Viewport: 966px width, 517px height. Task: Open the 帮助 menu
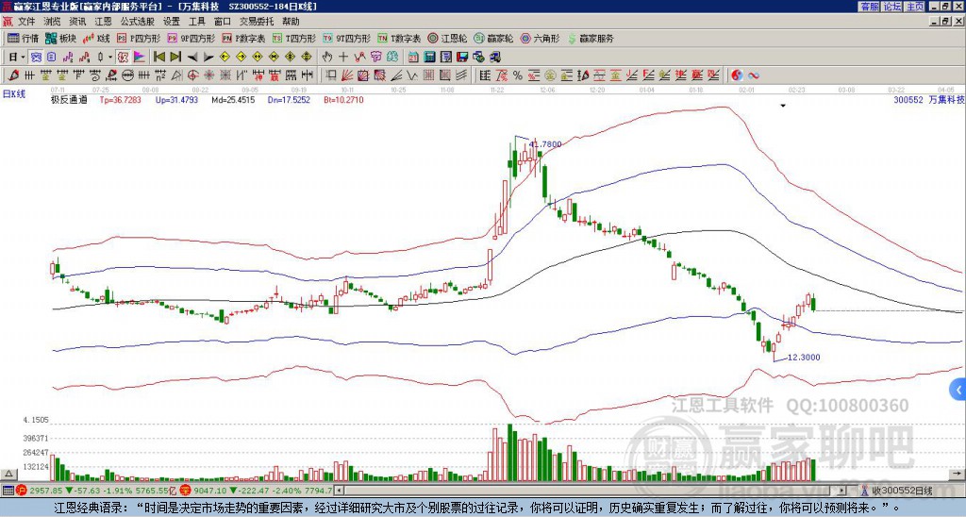(291, 22)
